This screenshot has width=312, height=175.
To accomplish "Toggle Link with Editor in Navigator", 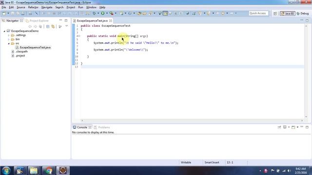I will click(x=53, y=26).
